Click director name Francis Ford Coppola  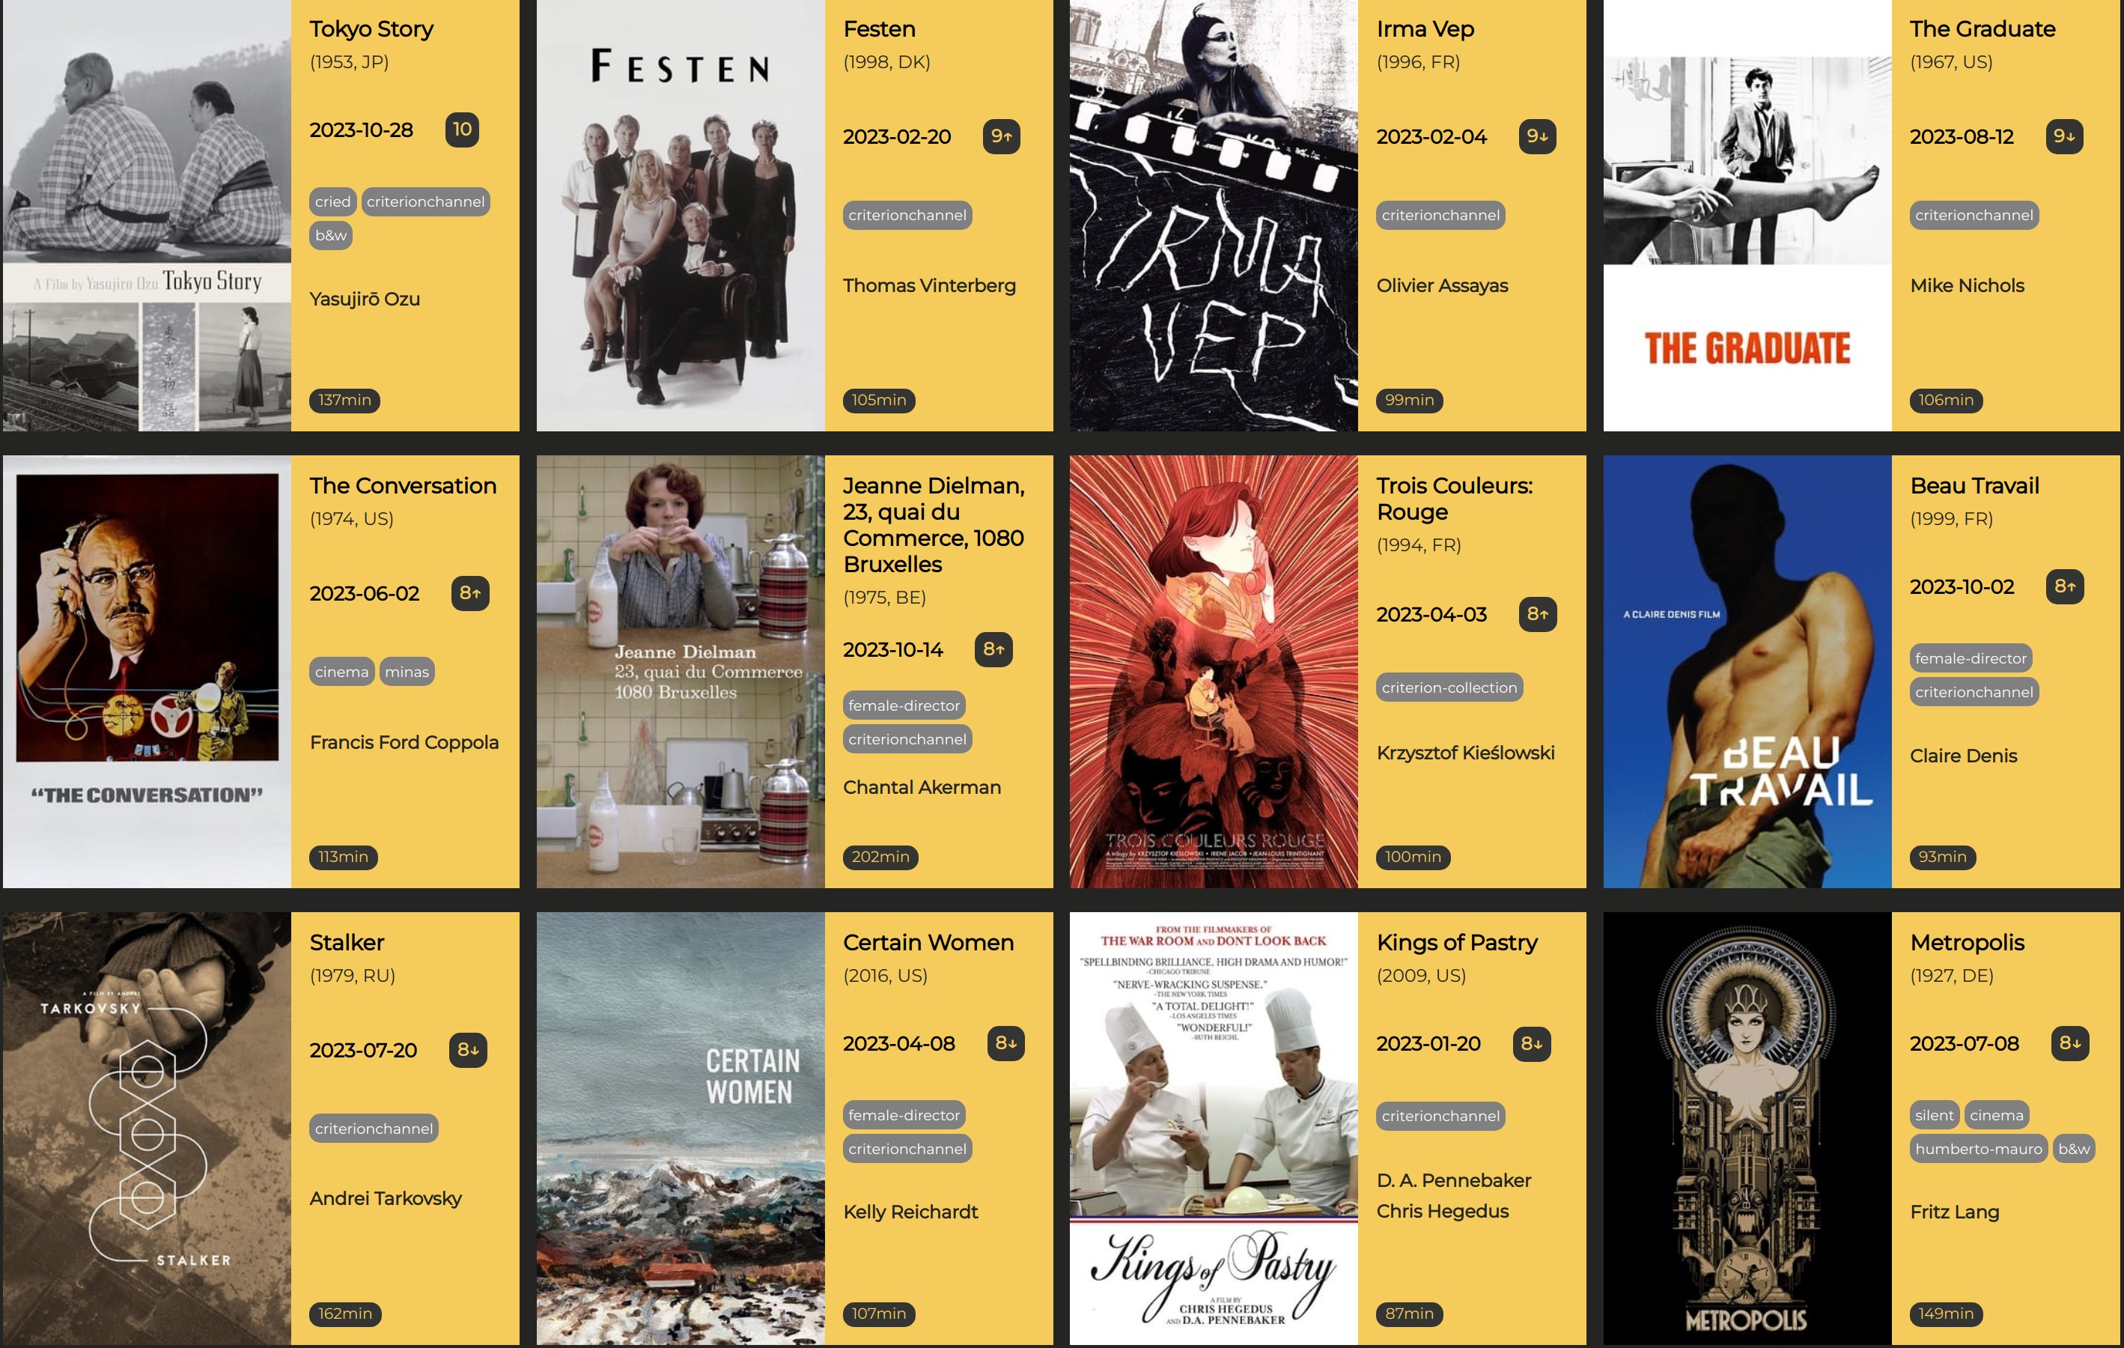pyautogui.click(x=404, y=743)
